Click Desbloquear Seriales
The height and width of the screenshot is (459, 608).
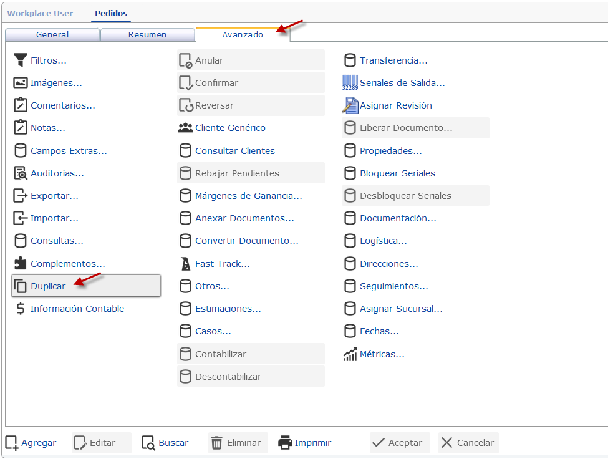[x=415, y=195]
